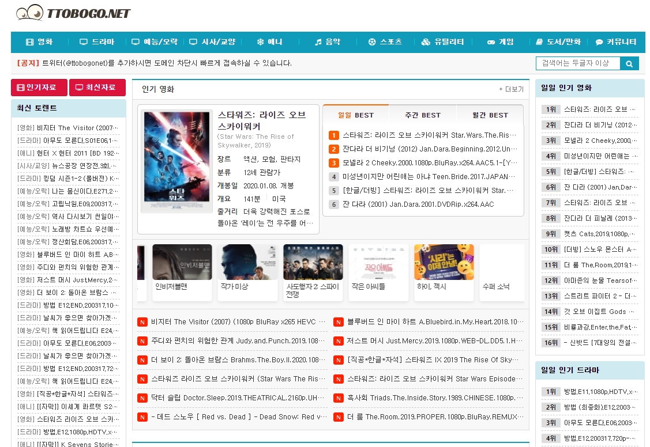Image resolution: width=650 pixels, height=447 pixels.
Task: Click the N badge next to 닥터 슬립
Action: pos(142,398)
